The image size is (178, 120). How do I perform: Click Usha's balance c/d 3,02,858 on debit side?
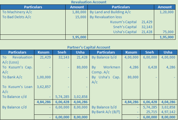point(81,97)
